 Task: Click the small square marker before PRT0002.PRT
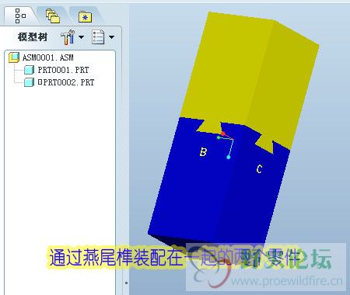40,82
